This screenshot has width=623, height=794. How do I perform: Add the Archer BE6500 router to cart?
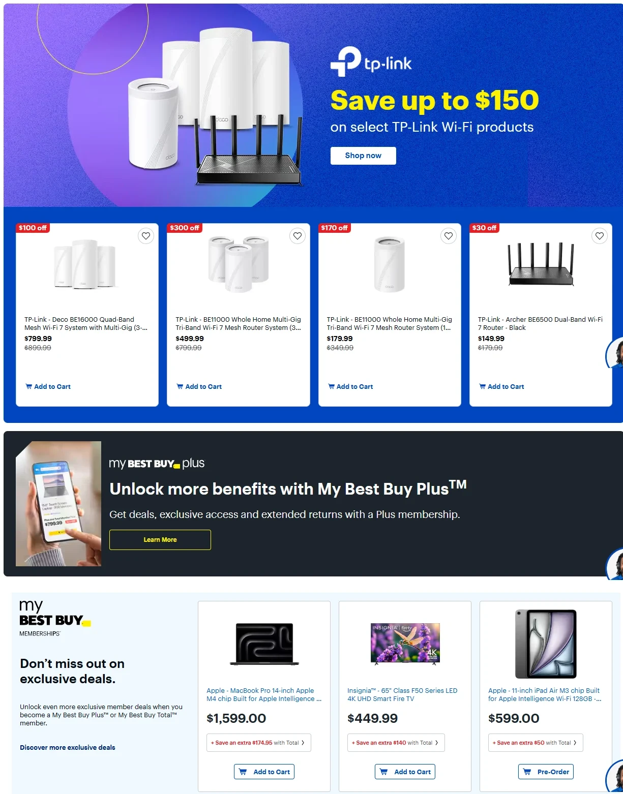501,386
